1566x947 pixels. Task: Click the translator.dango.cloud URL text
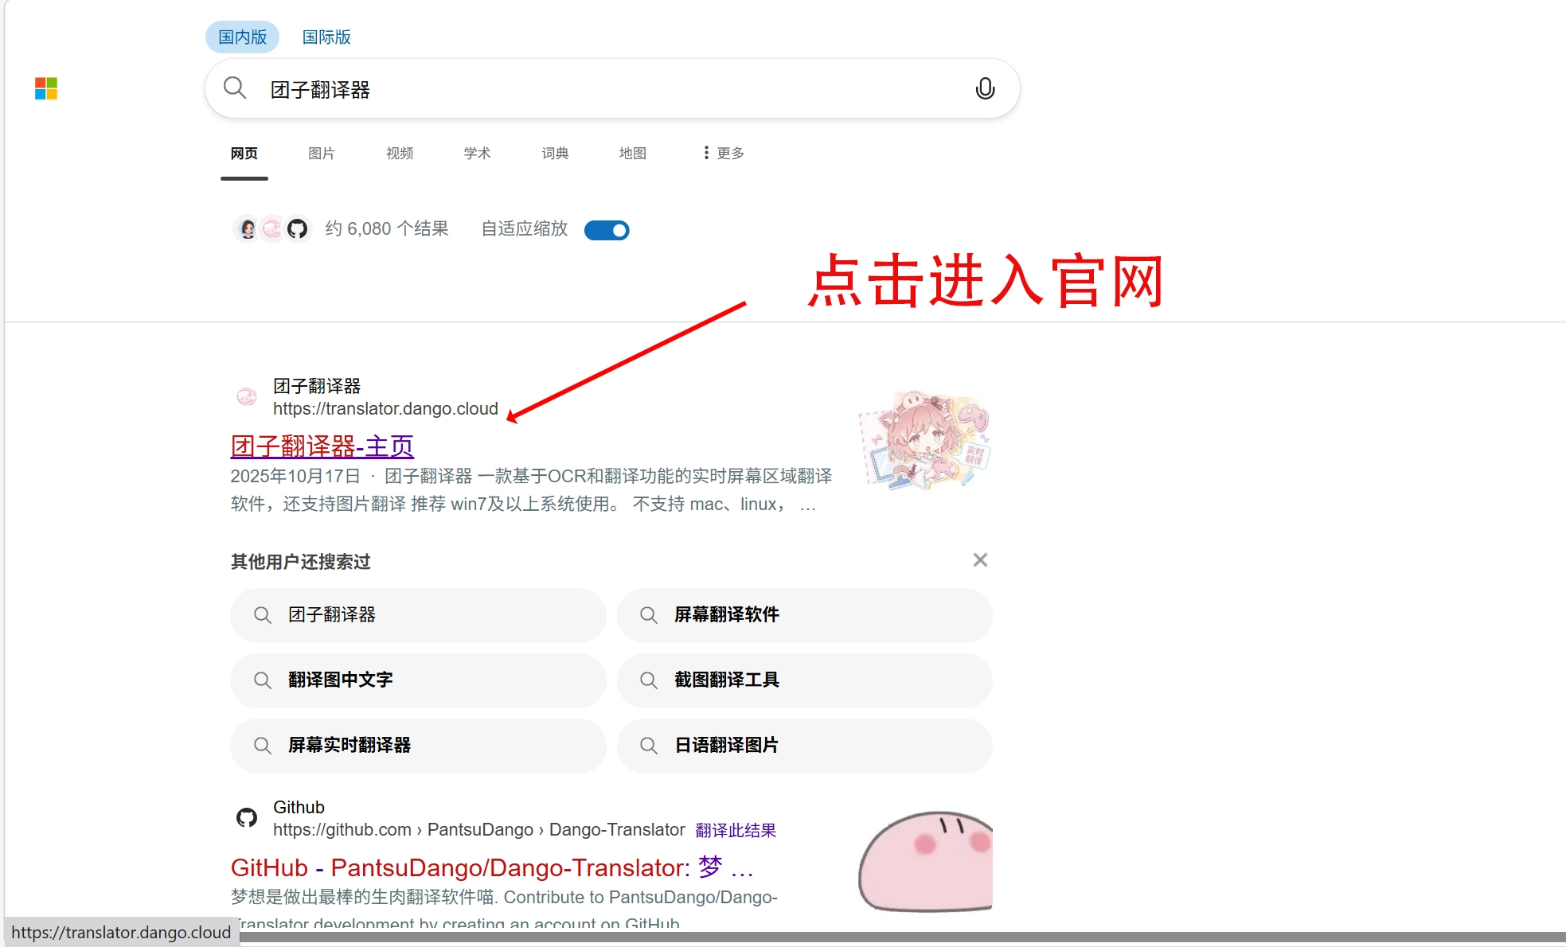coord(385,409)
